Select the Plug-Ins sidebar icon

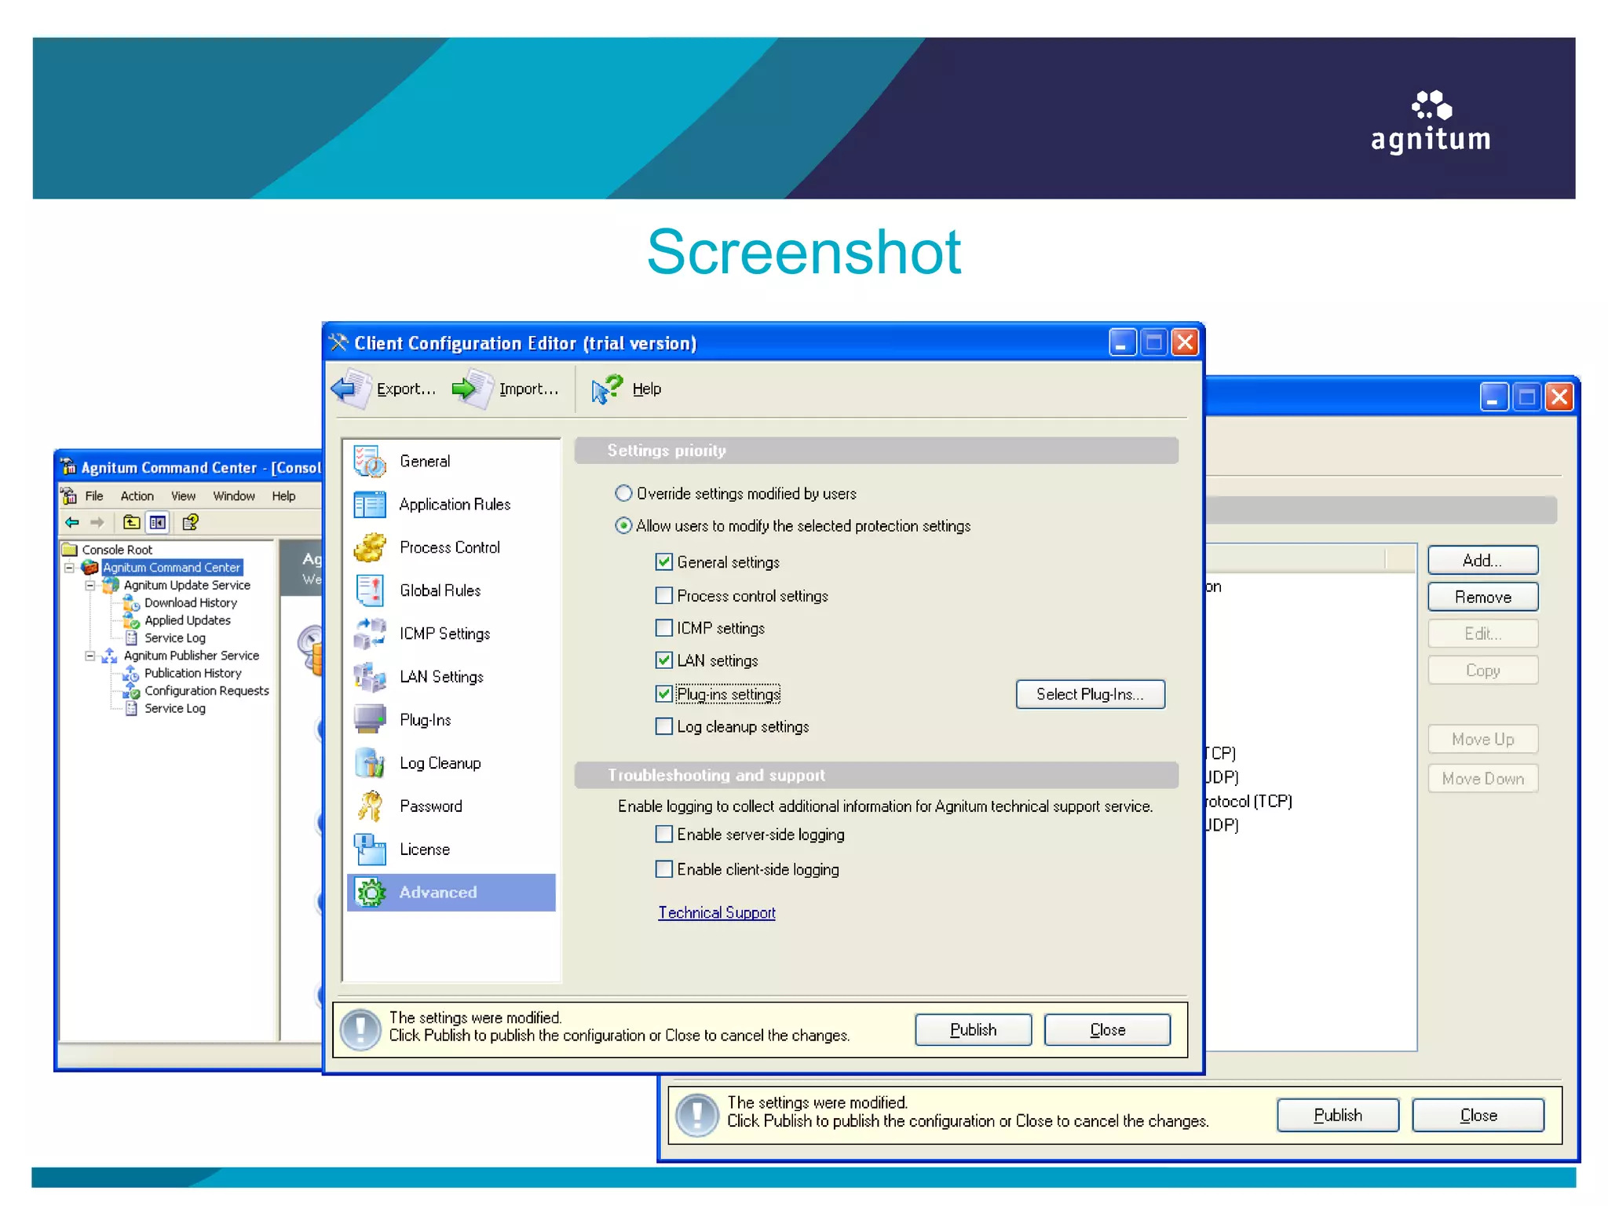tap(370, 720)
